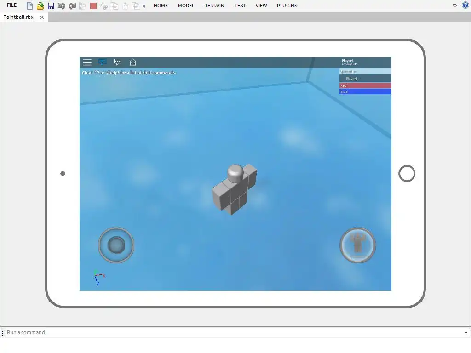
Task: Click the Red team row
Action: (x=365, y=85)
